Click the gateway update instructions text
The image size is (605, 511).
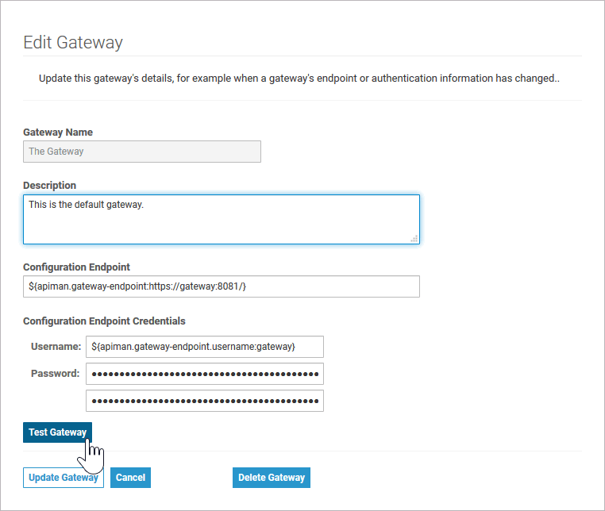tap(300, 79)
